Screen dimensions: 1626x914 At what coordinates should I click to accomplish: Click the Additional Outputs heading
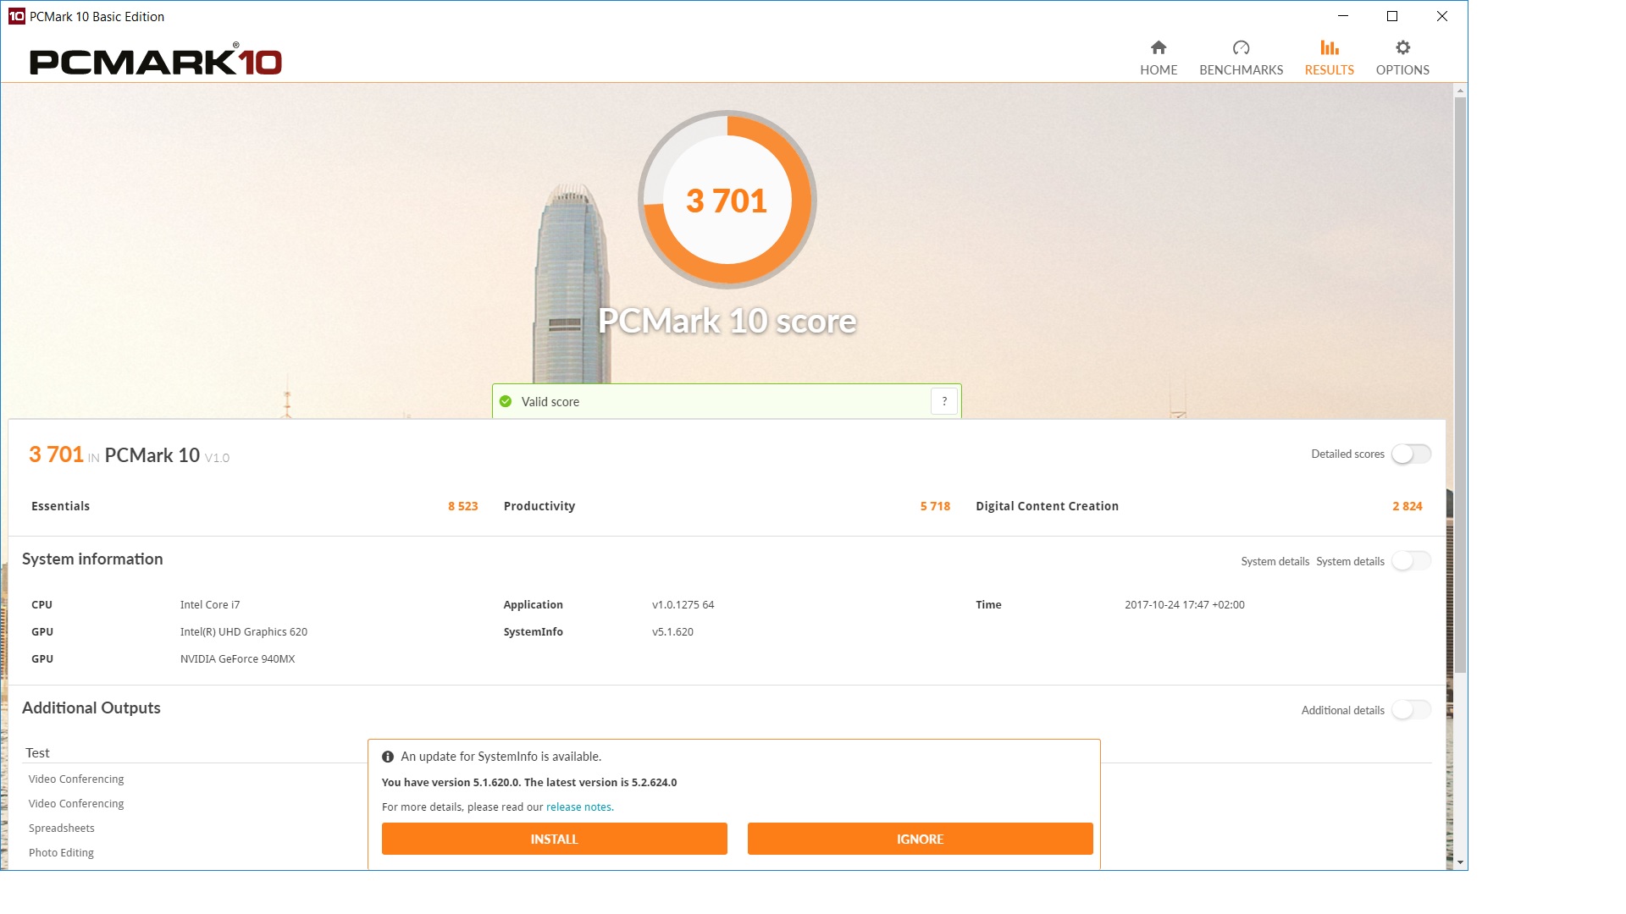tap(91, 708)
